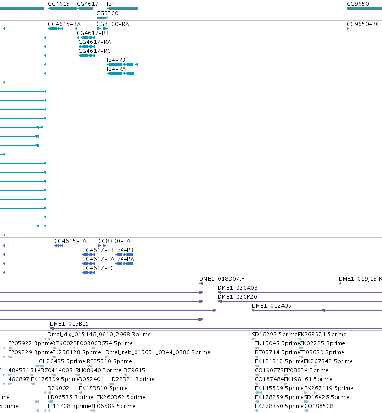Click EST label EK198161.5prime
The height and width of the screenshot is (413, 382).
point(308,379)
